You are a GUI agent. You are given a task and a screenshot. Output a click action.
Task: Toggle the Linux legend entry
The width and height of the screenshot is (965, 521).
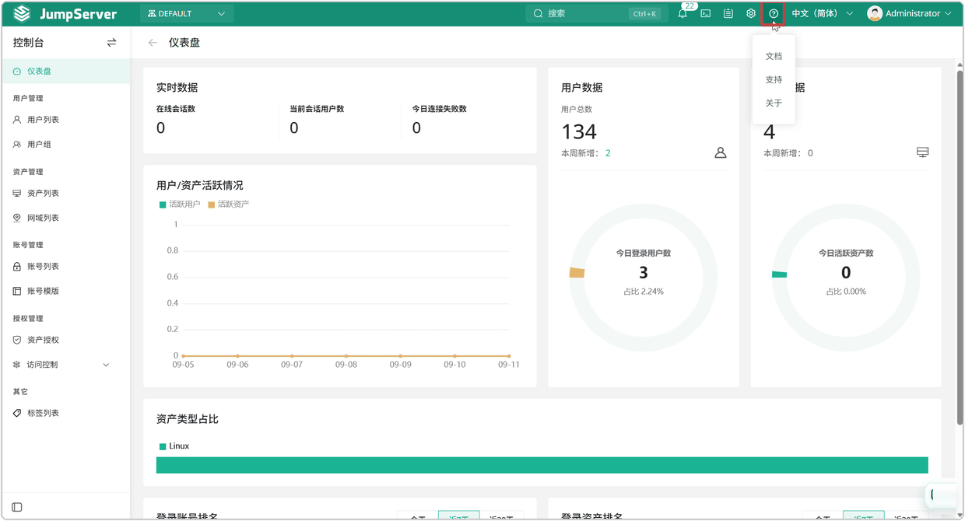pyautogui.click(x=174, y=446)
